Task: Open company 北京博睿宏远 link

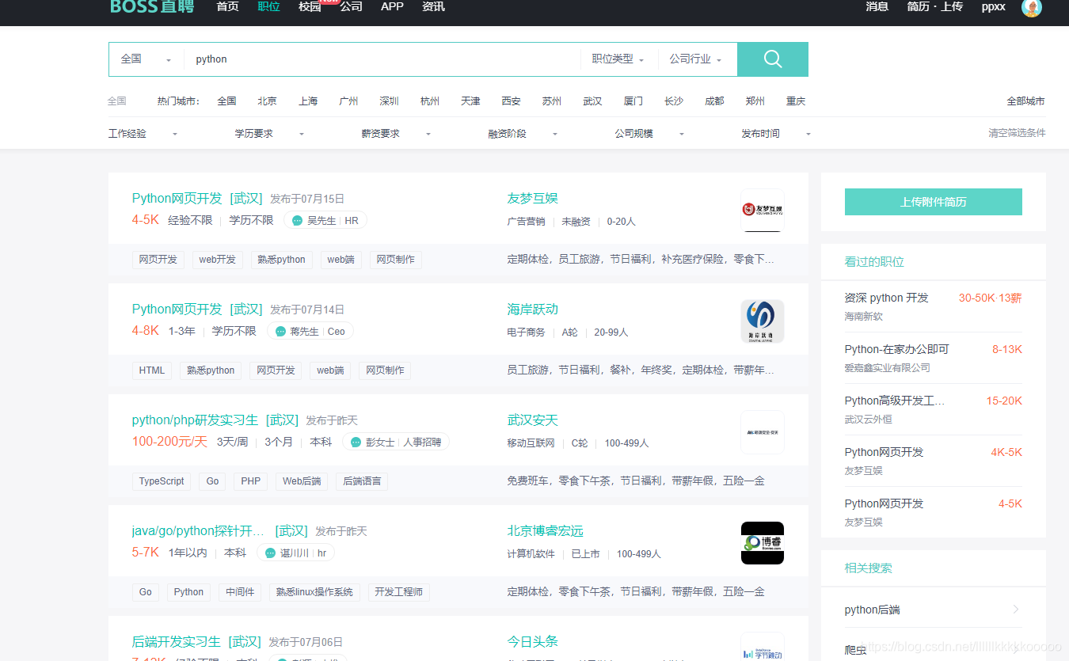Action: (x=546, y=530)
